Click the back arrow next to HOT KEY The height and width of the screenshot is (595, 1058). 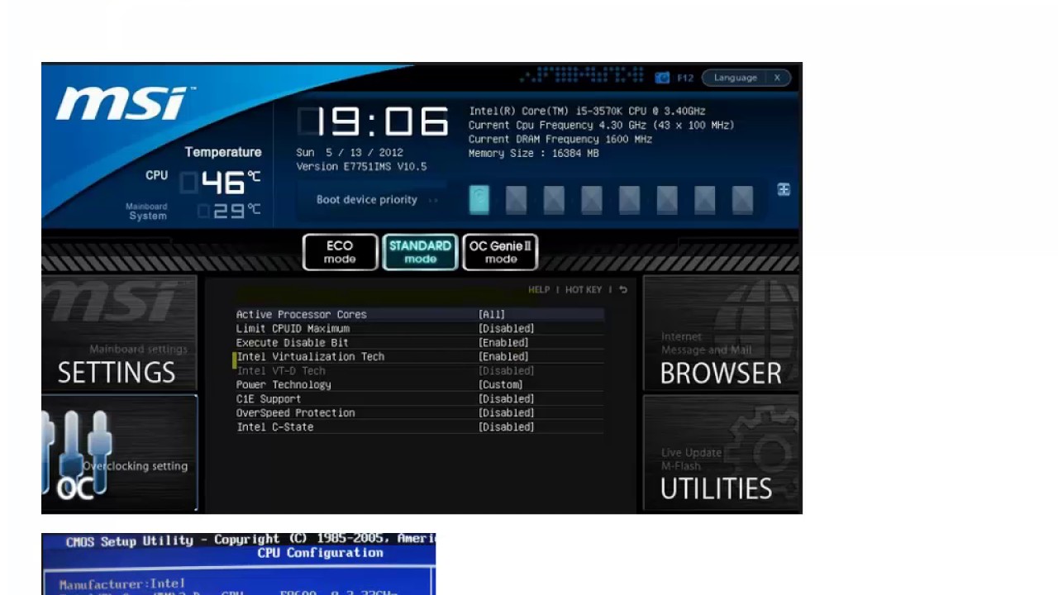pos(623,290)
